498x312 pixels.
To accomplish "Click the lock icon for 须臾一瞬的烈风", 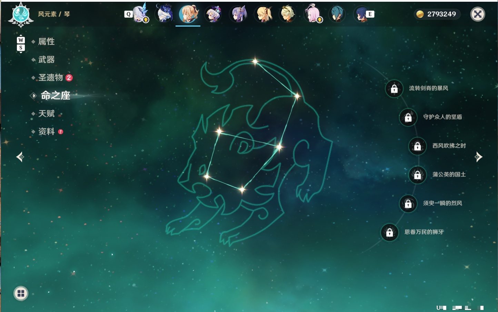I will (x=408, y=204).
